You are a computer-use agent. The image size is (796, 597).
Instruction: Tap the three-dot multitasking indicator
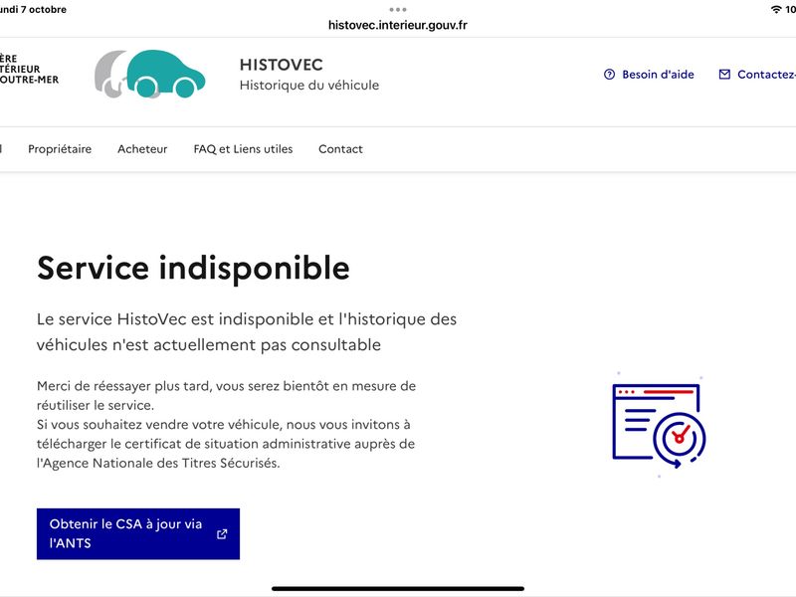click(x=397, y=9)
